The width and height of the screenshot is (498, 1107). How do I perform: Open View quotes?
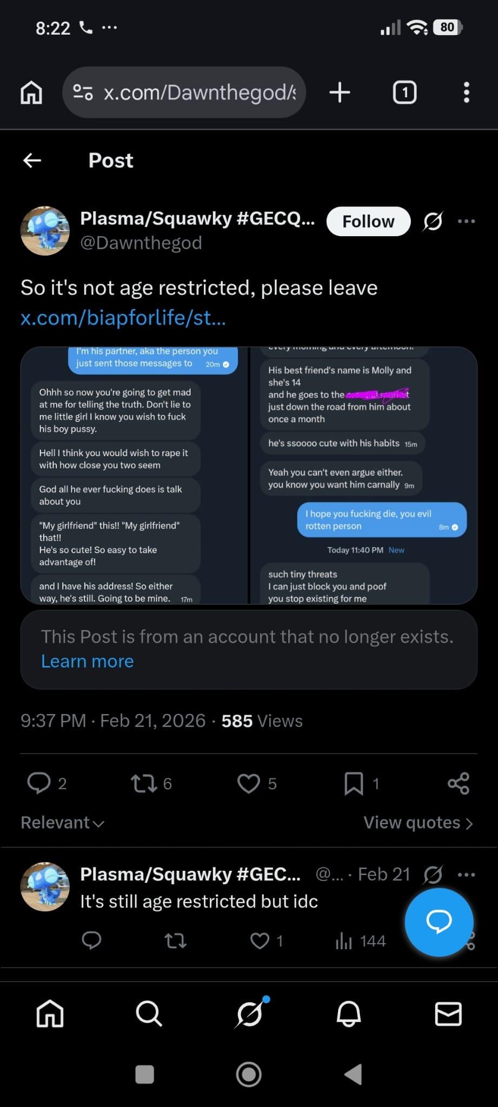click(418, 823)
